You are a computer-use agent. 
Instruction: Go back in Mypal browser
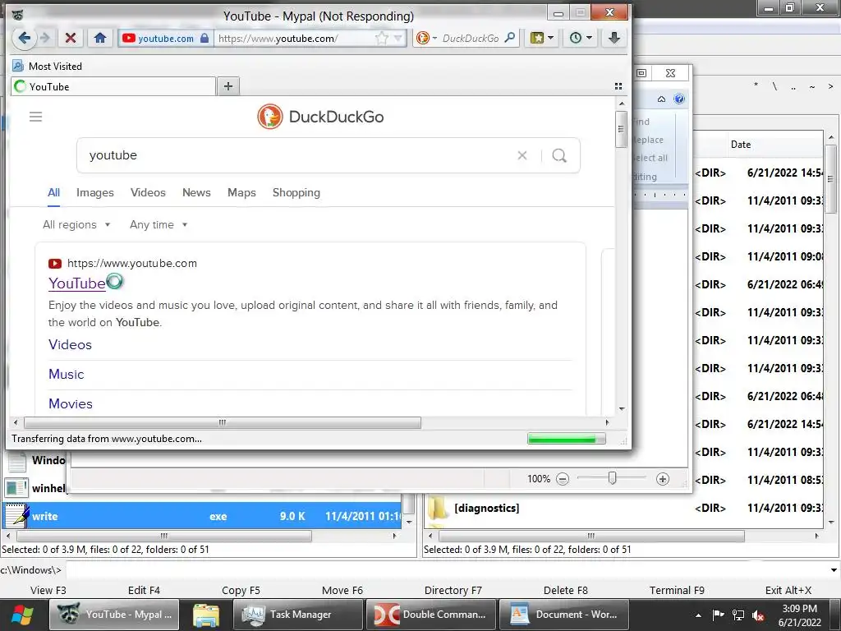tap(24, 38)
